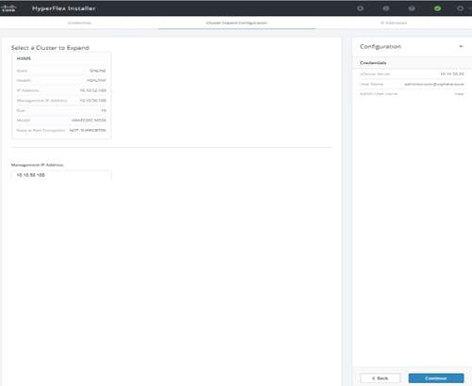Collapse the Configuration panel with its arrow

[461, 46]
